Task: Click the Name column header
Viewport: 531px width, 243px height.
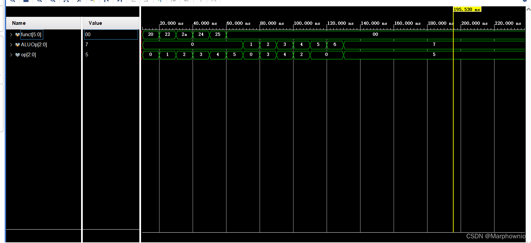Action: click(x=44, y=23)
